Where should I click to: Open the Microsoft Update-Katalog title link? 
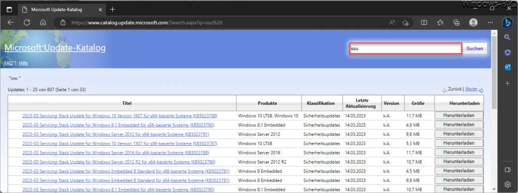point(55,48)
